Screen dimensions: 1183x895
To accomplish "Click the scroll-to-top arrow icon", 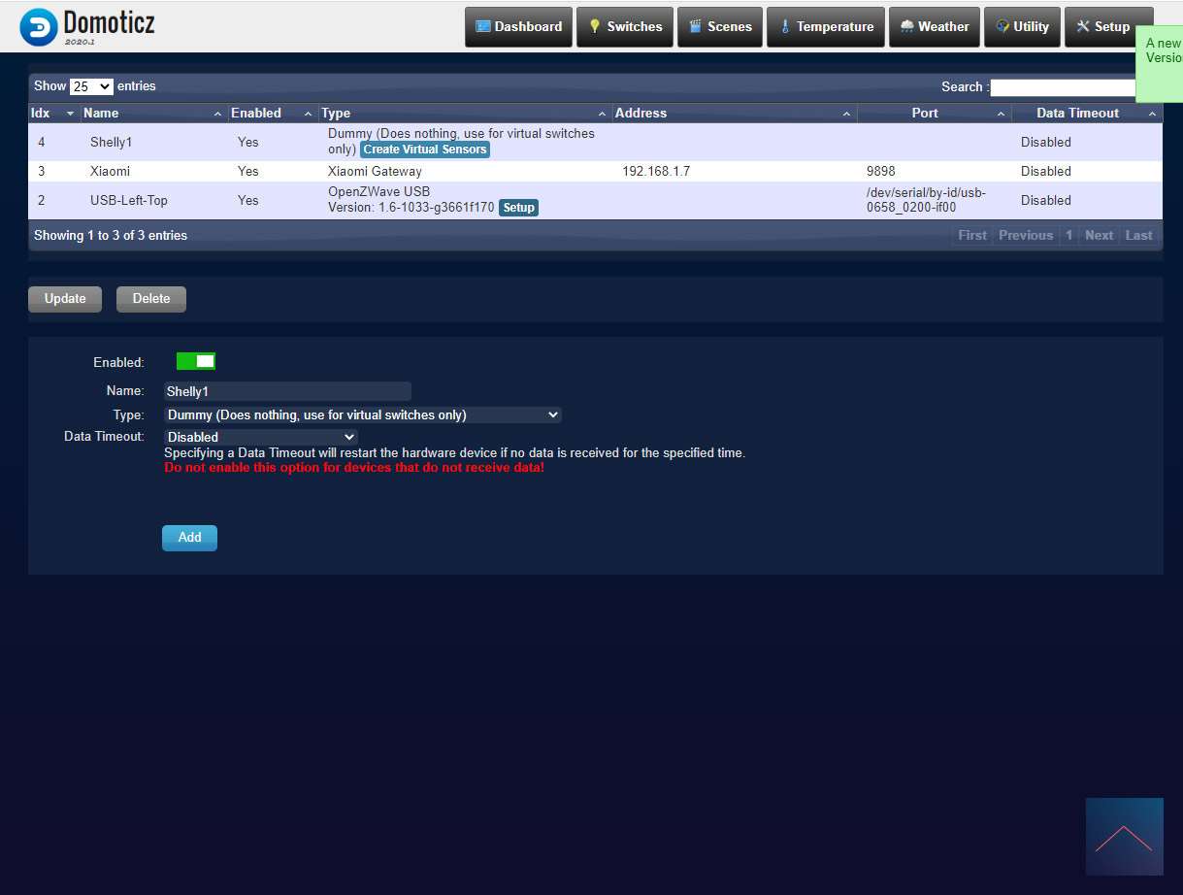I will point(1124,837).
